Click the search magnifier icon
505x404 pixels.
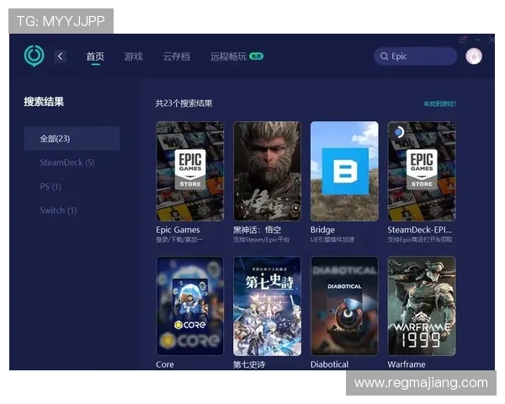click(x=384, y=56)
